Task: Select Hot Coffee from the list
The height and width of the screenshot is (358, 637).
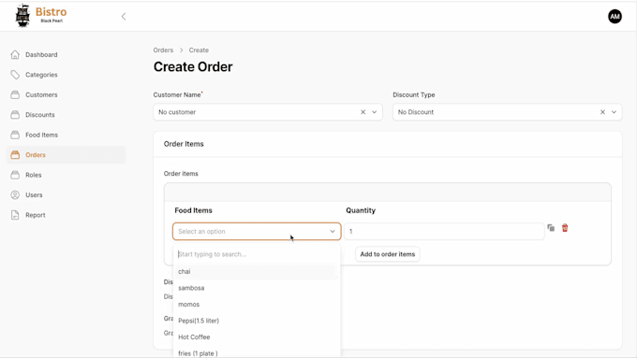Action: pyautogui.click(x=257, y=337)
